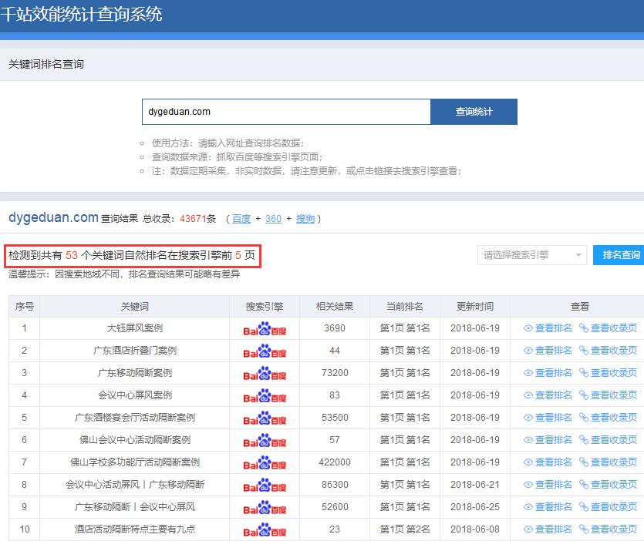View ranking for 会议中心活动屏风 row 8

[x=548, y=485]
